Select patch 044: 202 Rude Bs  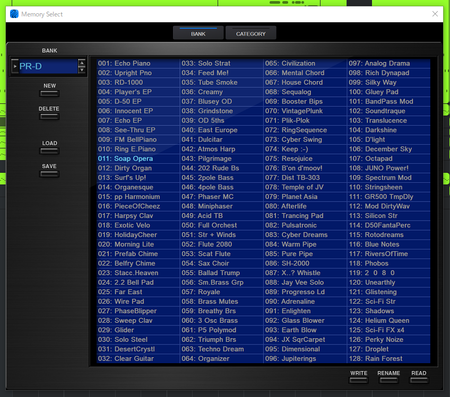click(222, 168)
